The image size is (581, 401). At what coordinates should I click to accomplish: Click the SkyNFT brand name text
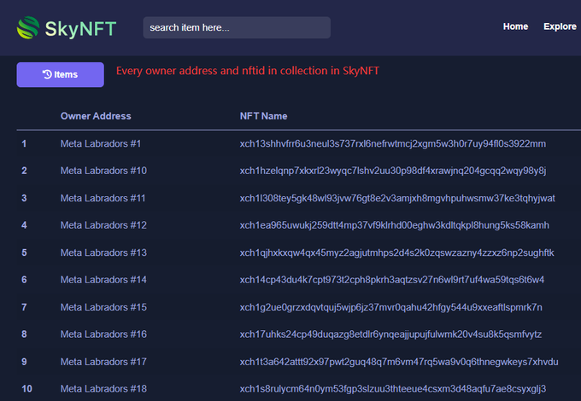coord(80,28)
